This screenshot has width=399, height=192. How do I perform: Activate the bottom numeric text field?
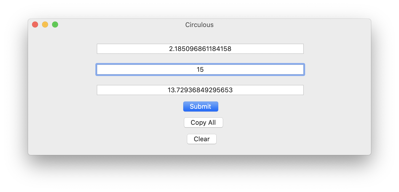(x=200, y=90)
